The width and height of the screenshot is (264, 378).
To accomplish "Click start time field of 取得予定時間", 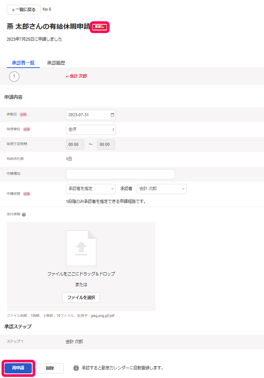I will [75, 144].
